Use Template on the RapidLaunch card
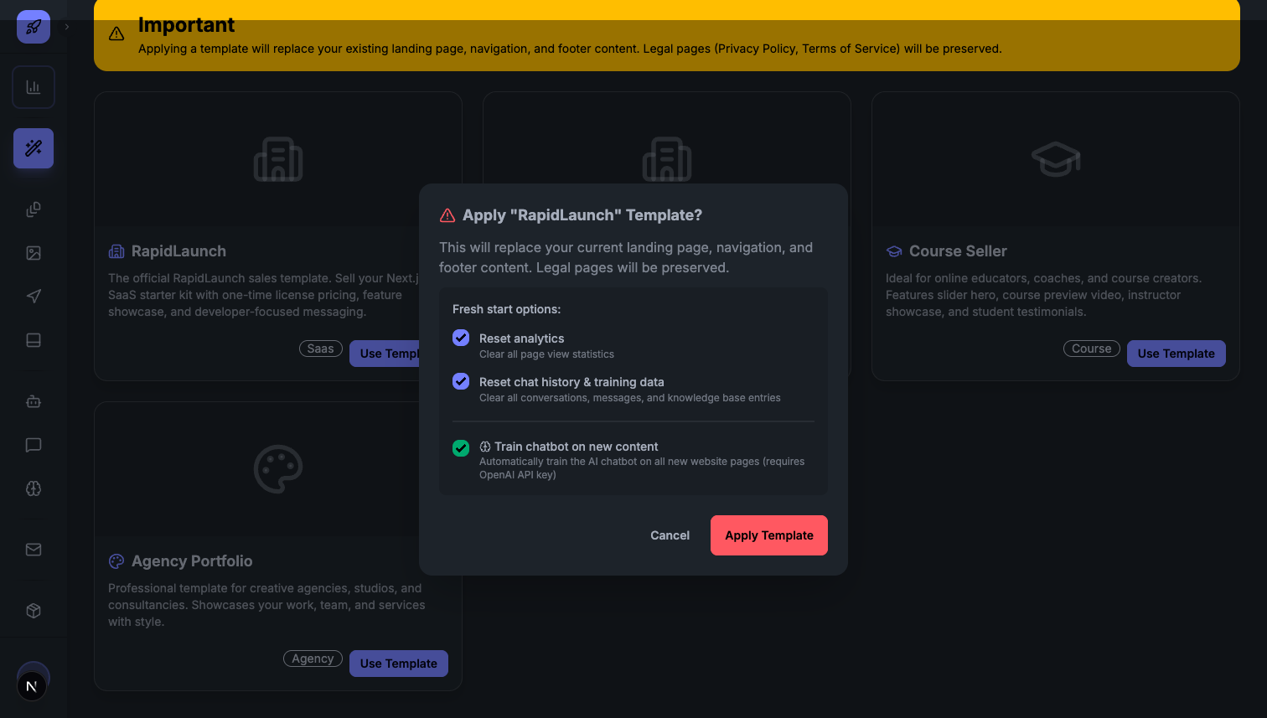Image resolution: width=1267 pixels, height=718 pixels. pos(385,354)
